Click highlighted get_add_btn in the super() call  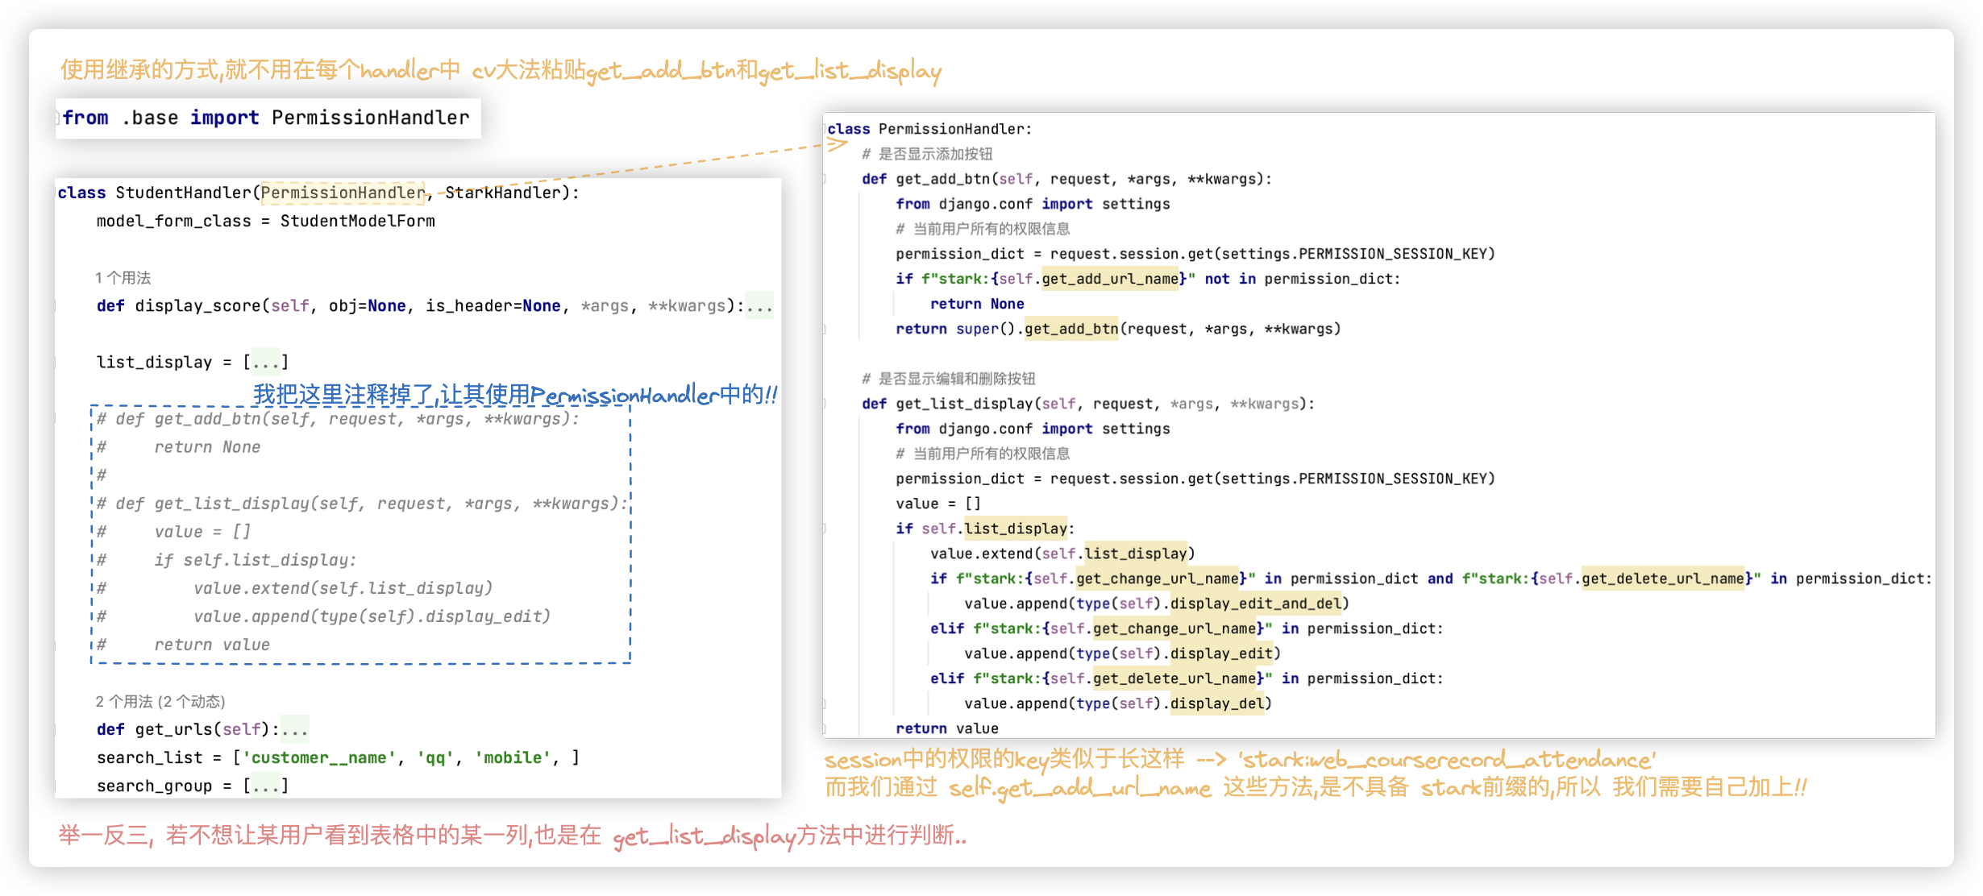point(1070,329)
